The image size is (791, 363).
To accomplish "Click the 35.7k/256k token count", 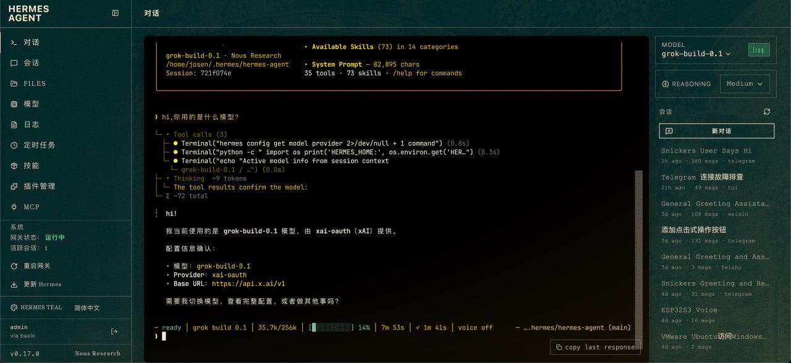I will 277,328.
